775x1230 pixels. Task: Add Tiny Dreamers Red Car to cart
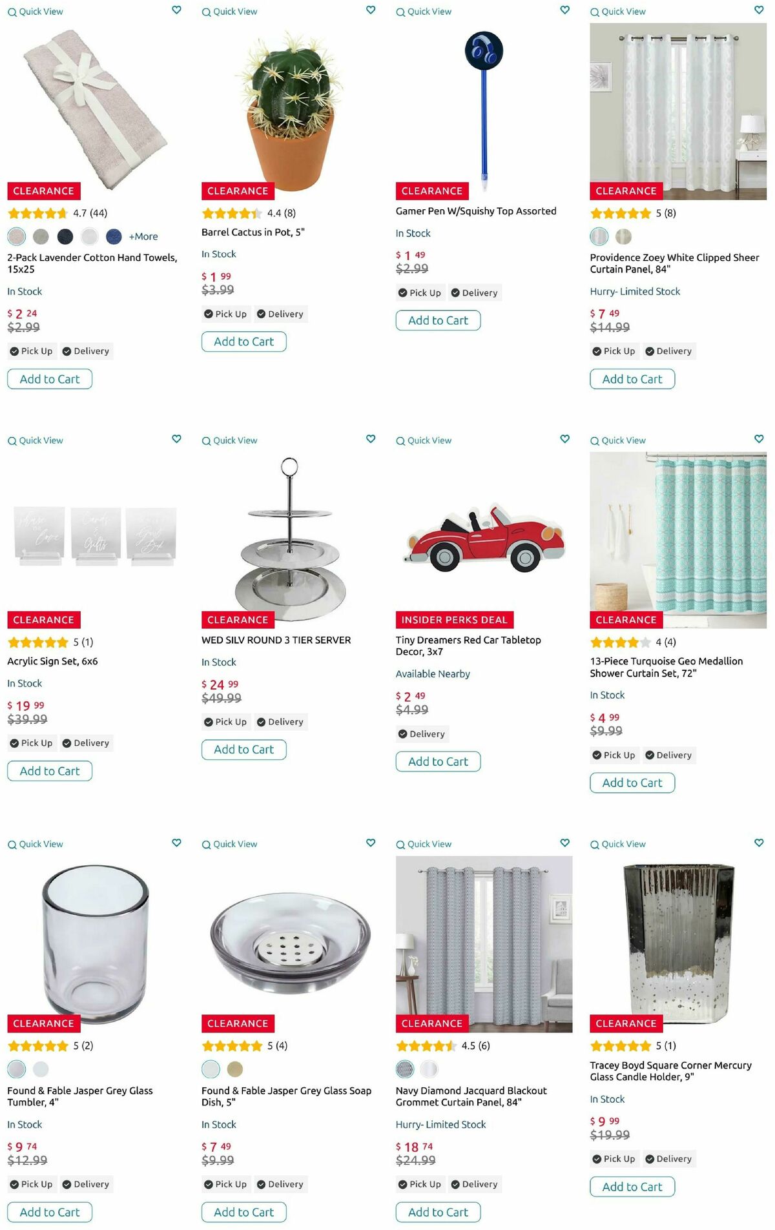[x=438, y=761]
